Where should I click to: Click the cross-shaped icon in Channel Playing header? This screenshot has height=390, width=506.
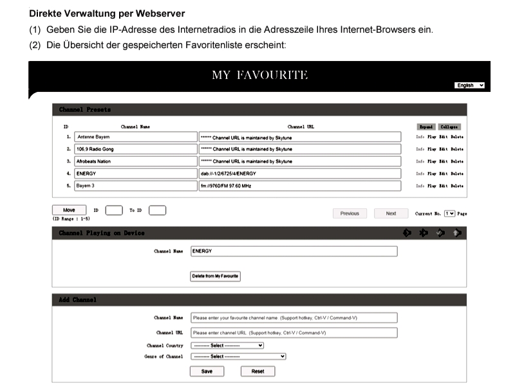pyautogui.click(x=424, y=233)
